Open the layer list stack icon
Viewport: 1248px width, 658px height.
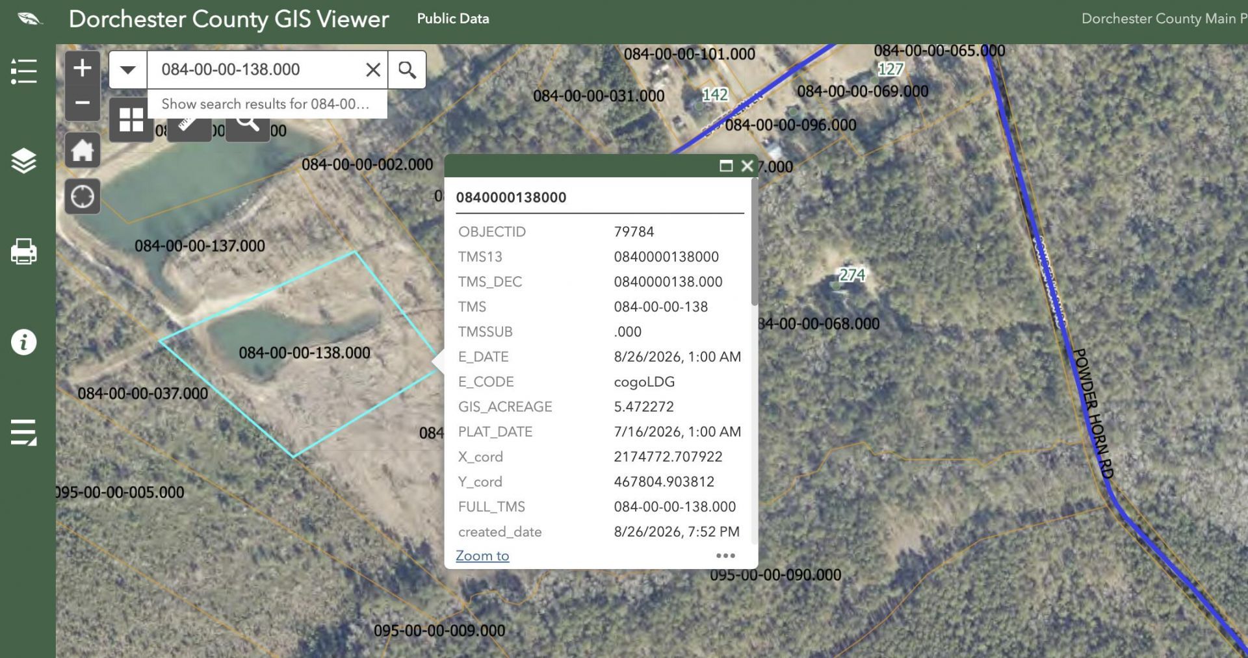(23, 161)
